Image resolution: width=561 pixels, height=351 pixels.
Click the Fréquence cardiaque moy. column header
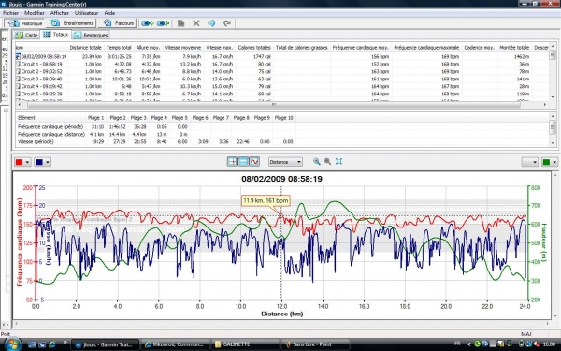(361, 48)
